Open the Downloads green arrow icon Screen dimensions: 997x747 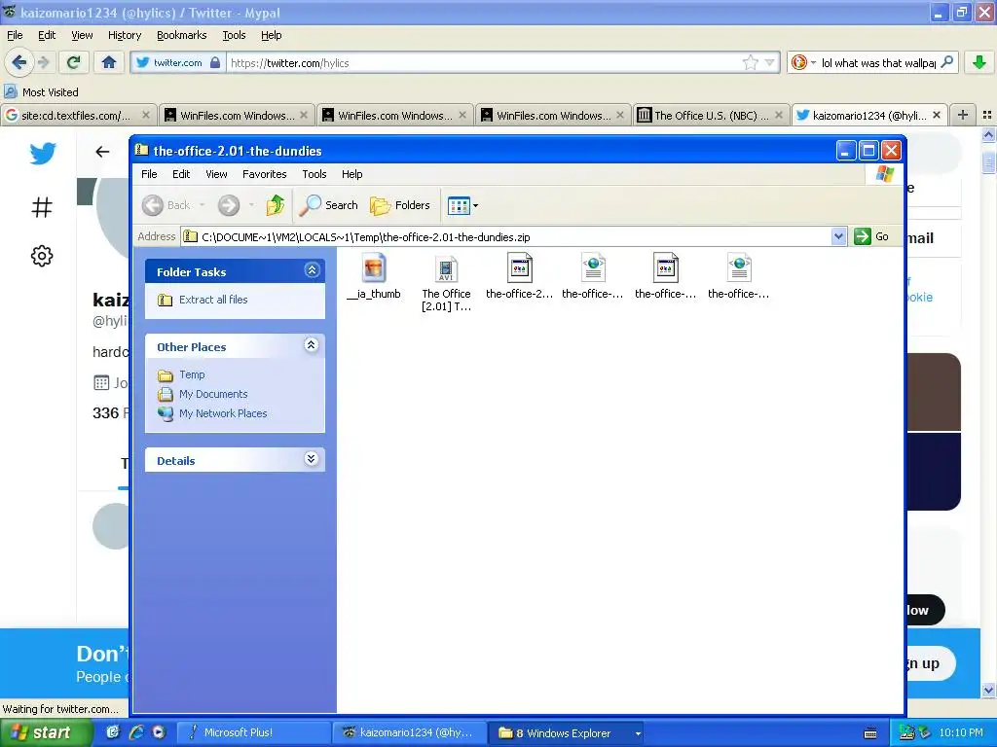click(979, 62)
